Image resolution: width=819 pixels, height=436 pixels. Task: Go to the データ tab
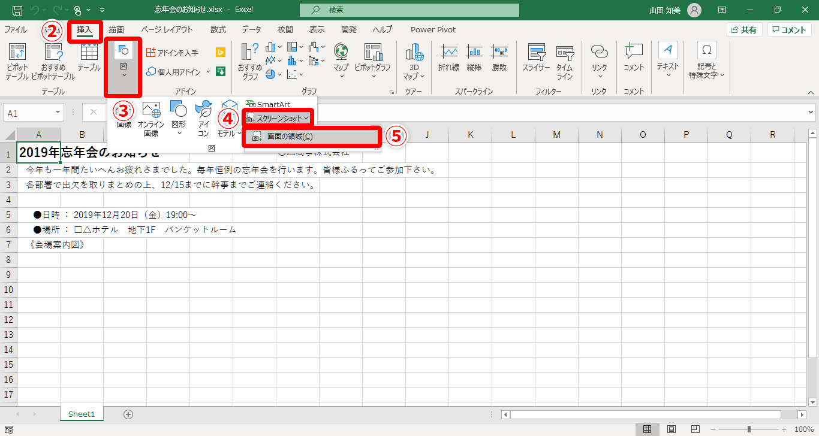tap(252, 29)
